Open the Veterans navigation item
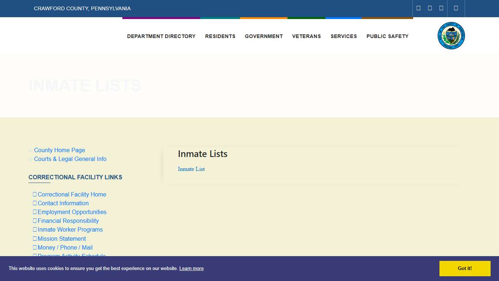The width and height of the screenshot is (499, 281). (x=306, y=36)
